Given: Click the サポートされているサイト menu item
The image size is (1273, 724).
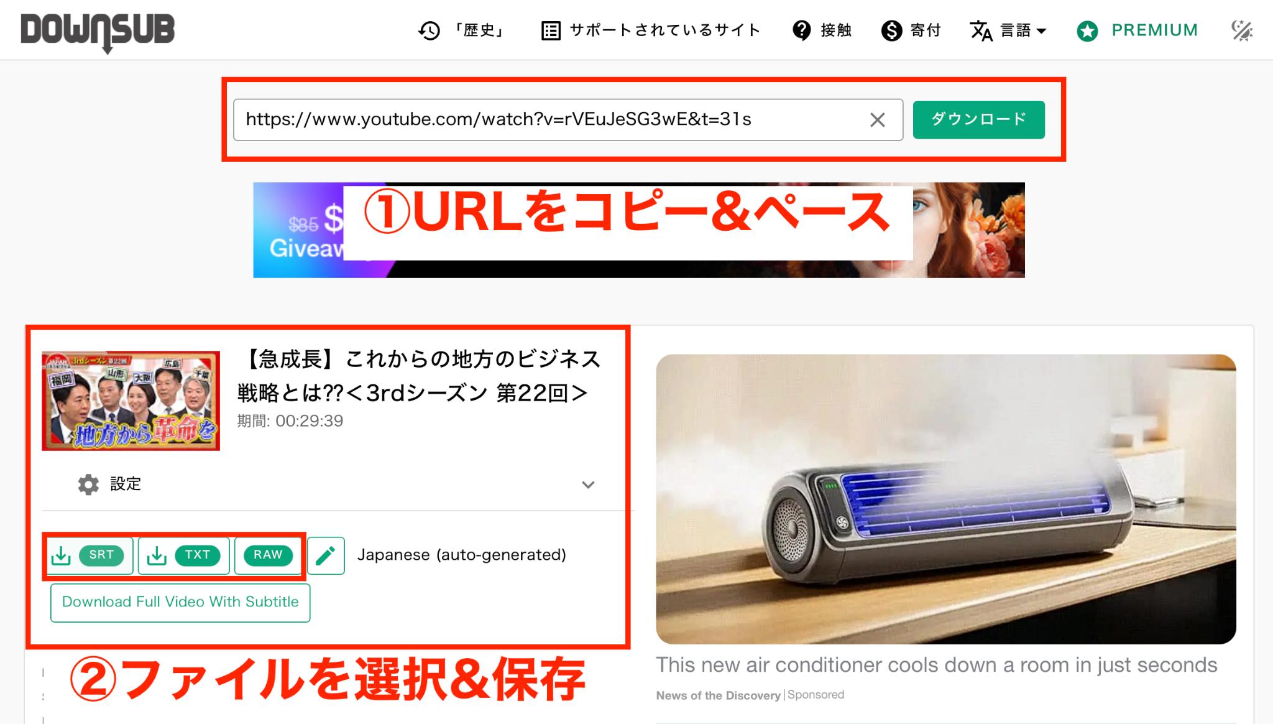Looking at the screenshot, I should (664, 30).
